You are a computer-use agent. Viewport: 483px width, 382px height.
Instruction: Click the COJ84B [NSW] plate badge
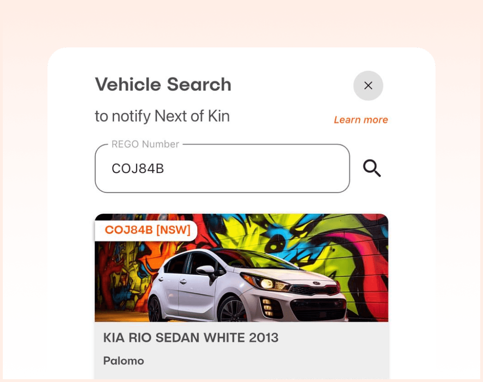tap(147, 230)
